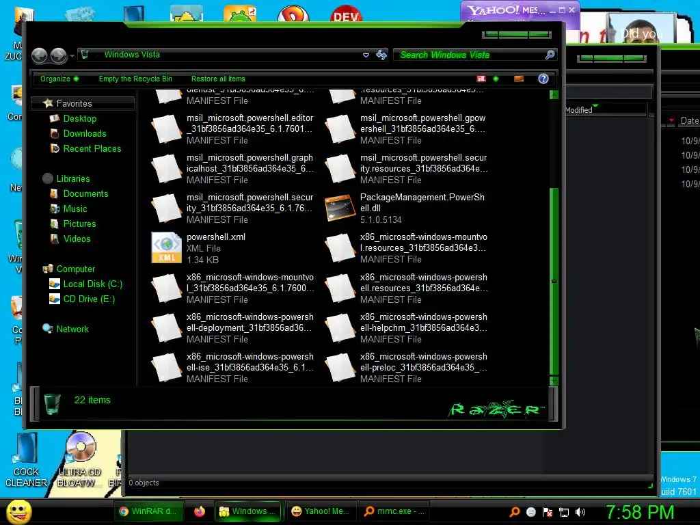
Task: Open Downloads in Favorites
Action: (x=84, y=133)
